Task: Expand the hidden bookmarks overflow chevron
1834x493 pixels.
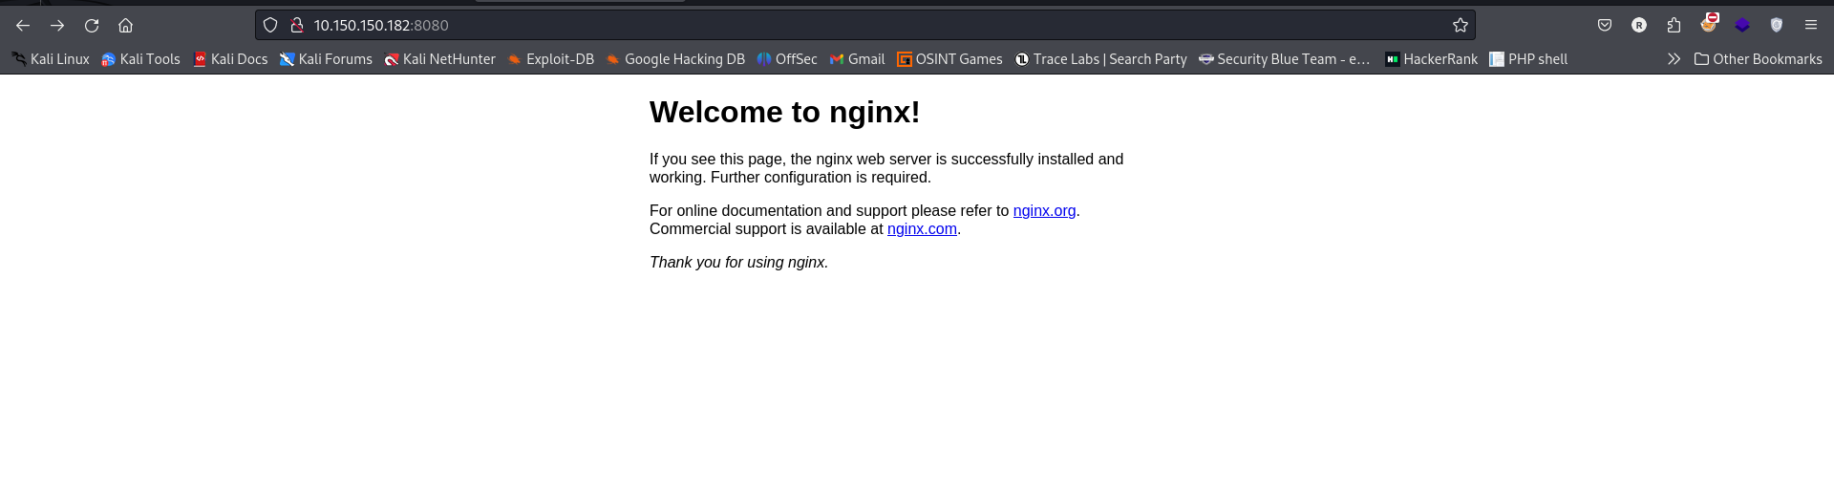Action: [x=1674, y=59]
